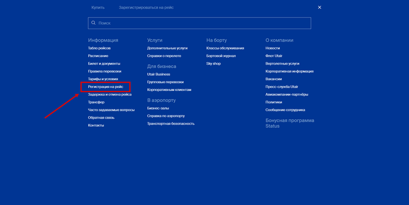Open Правила перевозки page
This screenshot has width=409, height=205.
tap(104, 71)
